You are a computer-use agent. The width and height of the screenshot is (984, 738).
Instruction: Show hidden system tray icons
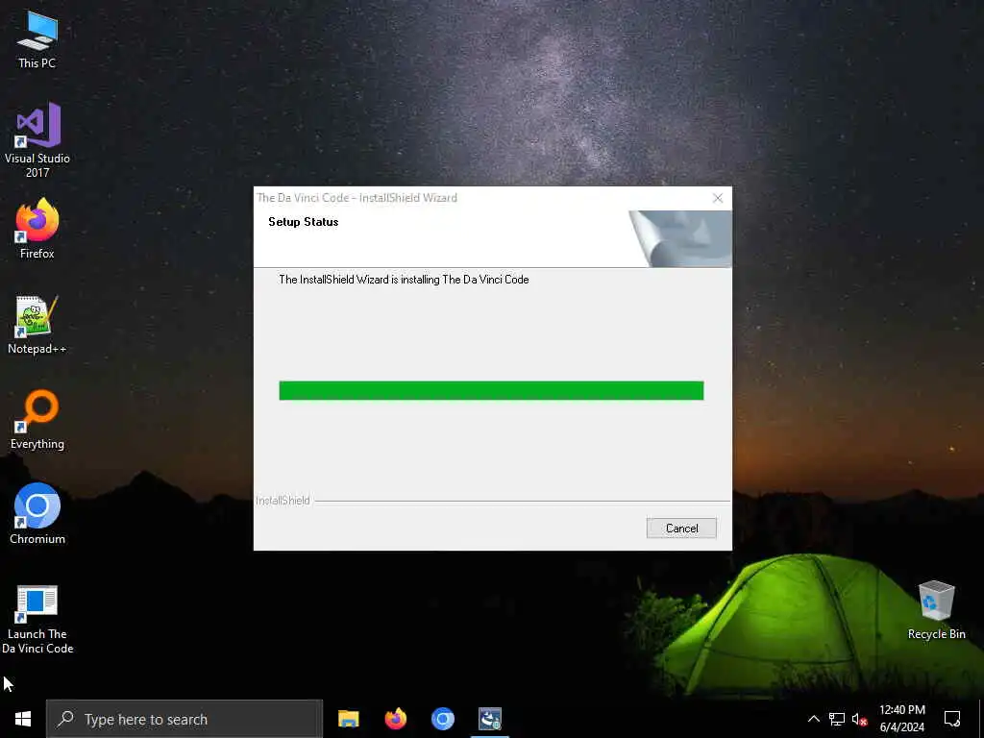(813, 719)
